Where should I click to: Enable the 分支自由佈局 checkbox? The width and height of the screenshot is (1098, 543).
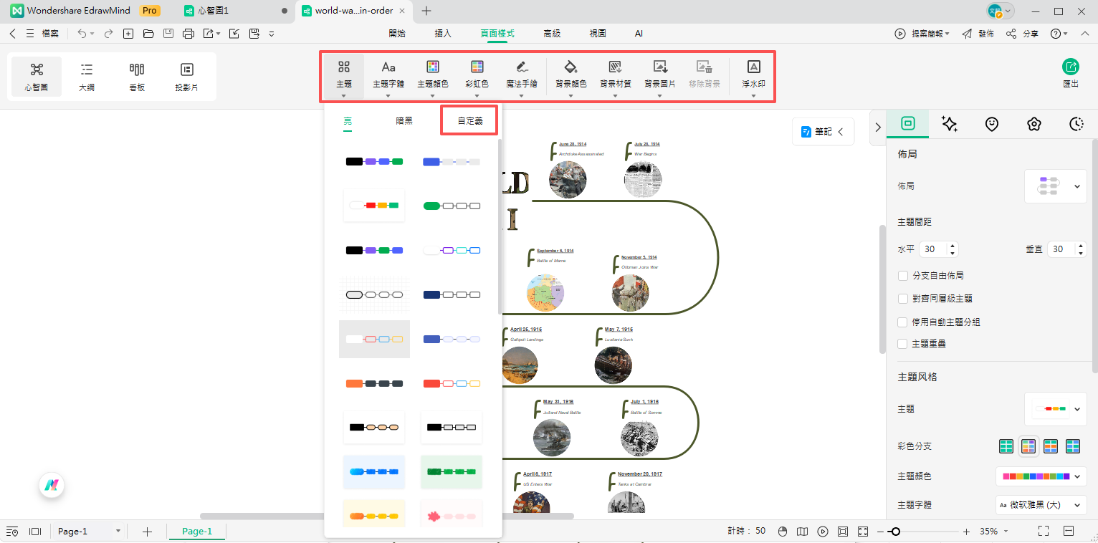pos(903,276)
